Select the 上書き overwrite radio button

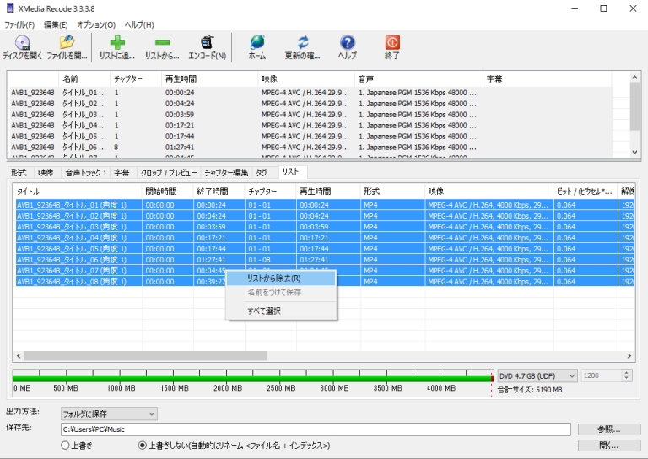65,445
